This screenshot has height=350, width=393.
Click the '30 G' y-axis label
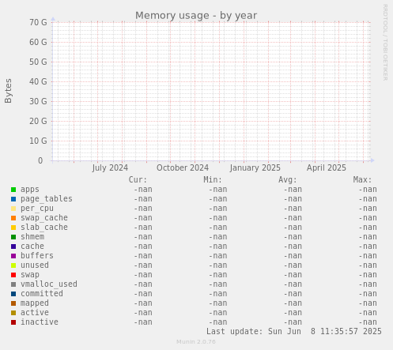pos(38,101)
